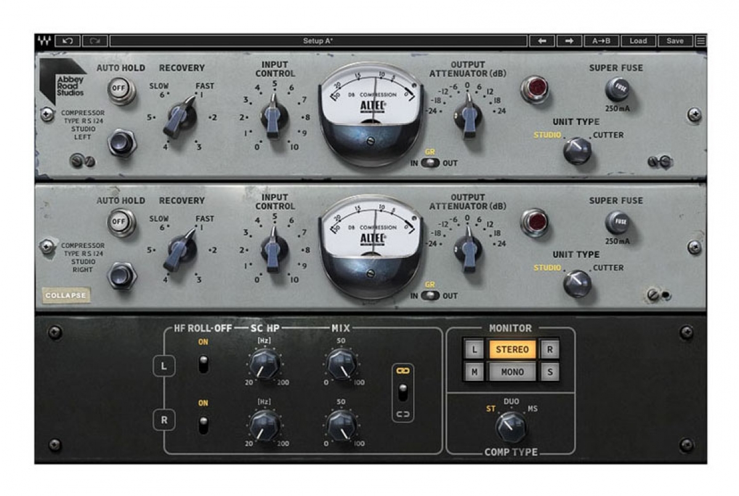Monitor the M (mid) signal

tap(474, 372)
